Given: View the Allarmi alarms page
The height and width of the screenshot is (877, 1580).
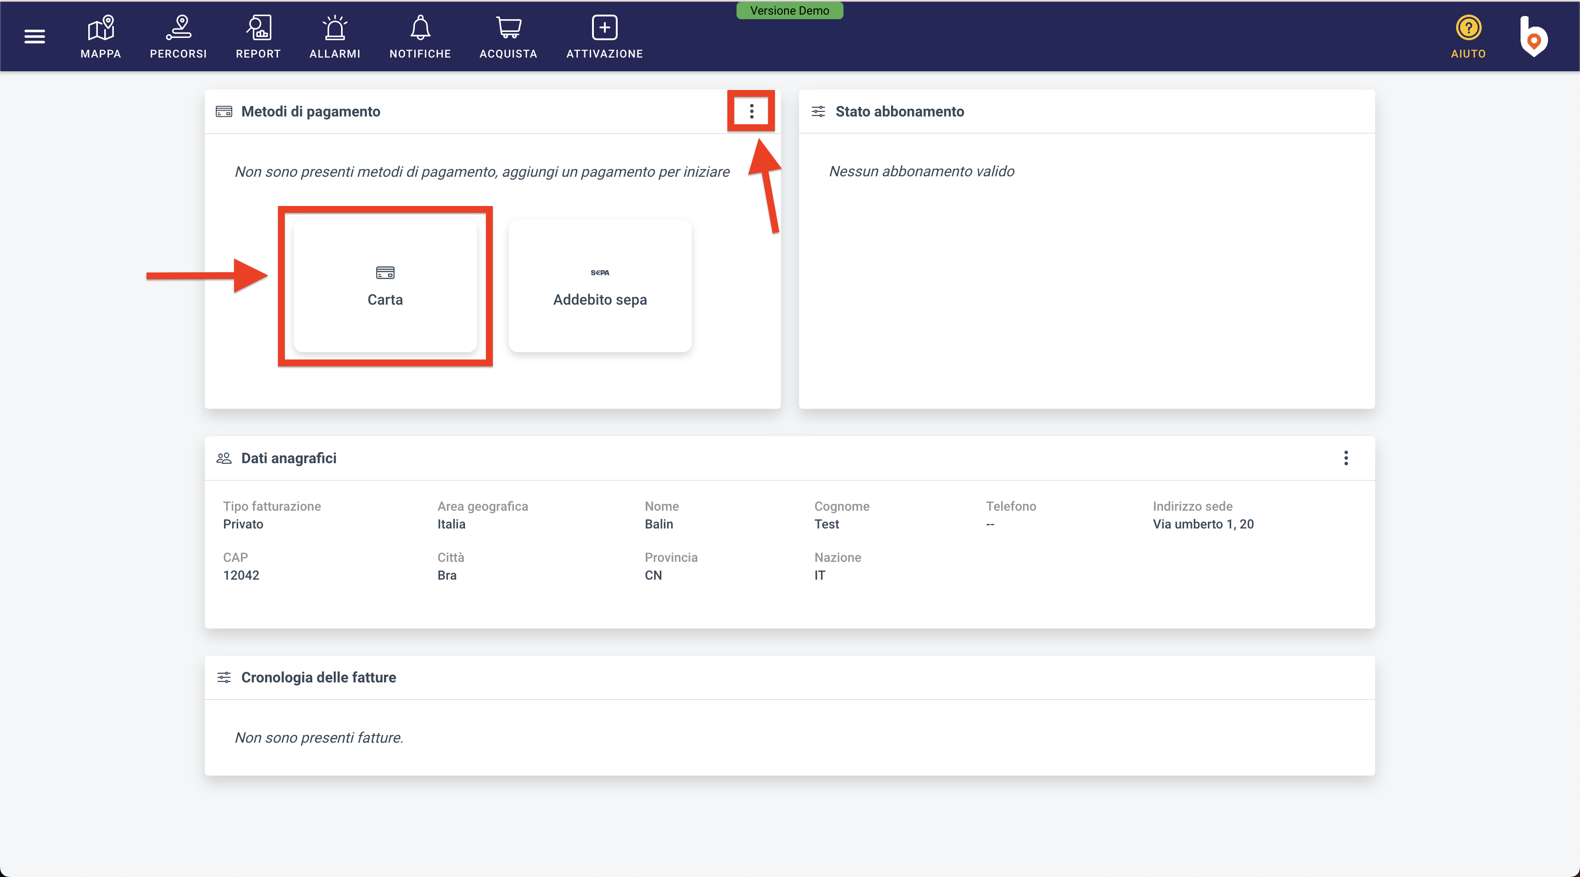Looking at the screenshot, I should coord(335,37).
